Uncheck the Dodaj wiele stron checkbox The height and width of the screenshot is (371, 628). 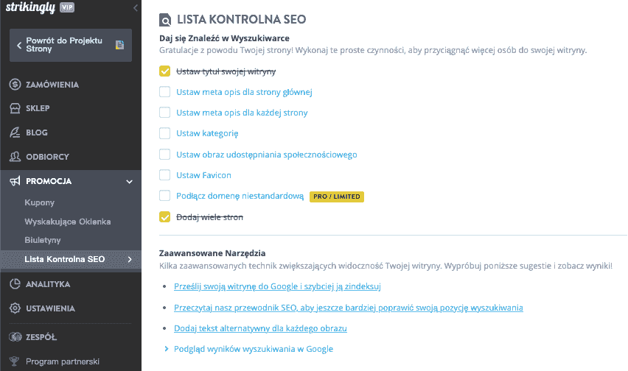tap(164, 216)
